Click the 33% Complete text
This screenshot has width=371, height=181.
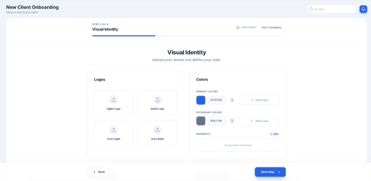(271, 27)
